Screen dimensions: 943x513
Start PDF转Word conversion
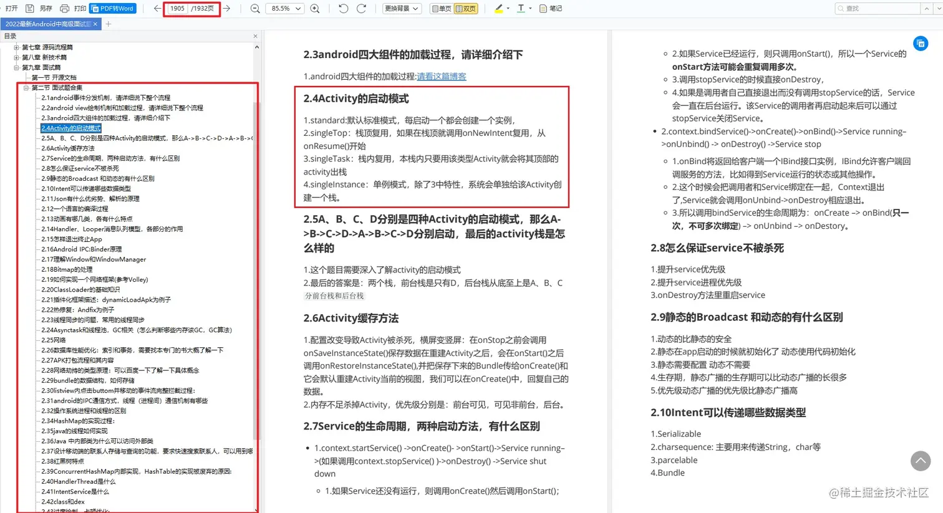(x=112, y=8)
